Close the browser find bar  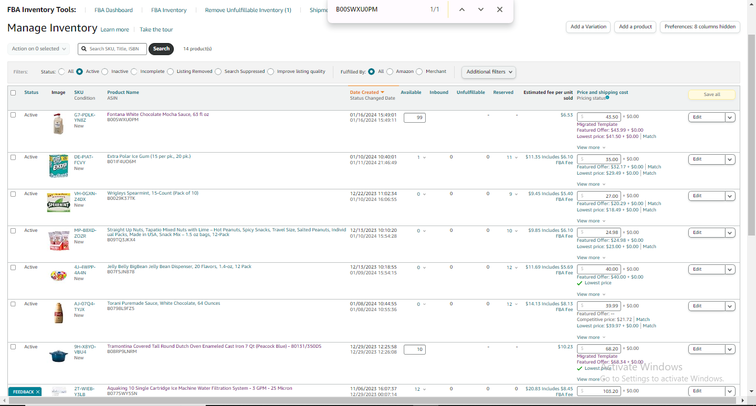pos(500,9)
